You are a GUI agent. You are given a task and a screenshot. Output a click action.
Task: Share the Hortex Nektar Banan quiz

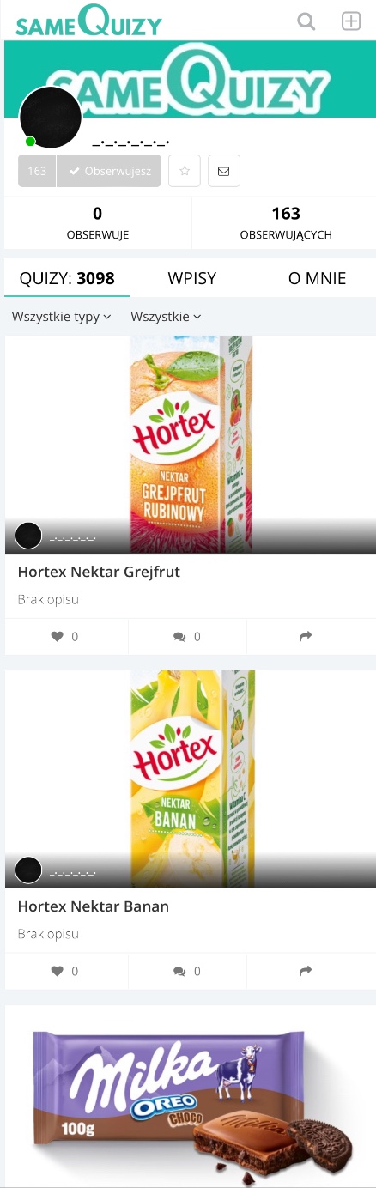click(306, 972)
